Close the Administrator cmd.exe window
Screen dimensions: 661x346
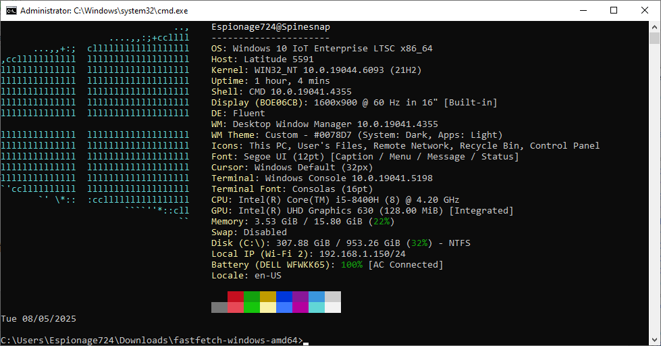tap(645, 11)
